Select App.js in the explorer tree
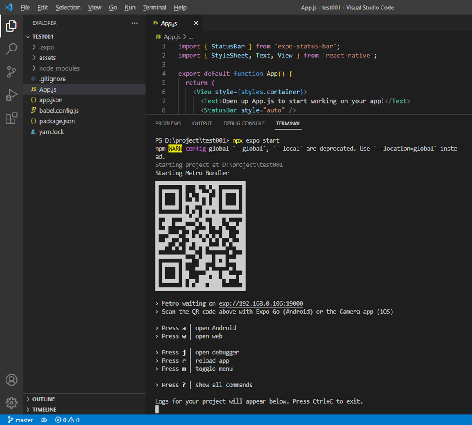 click(84, 89)
